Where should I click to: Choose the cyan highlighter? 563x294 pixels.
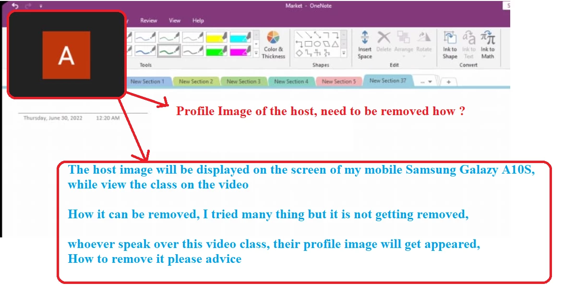tap(240, 37)
